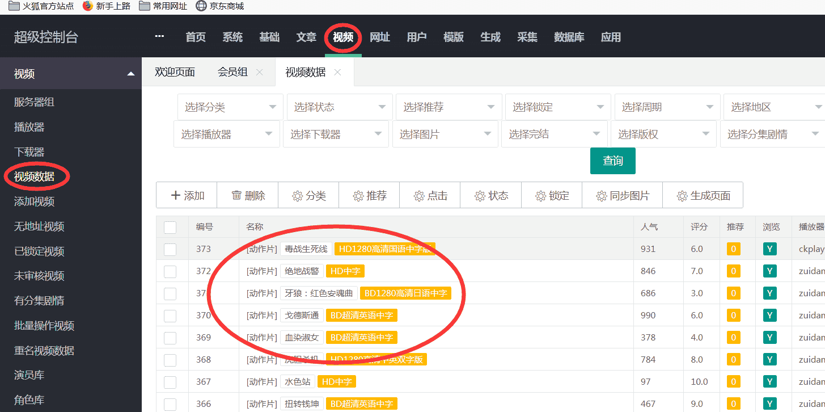Click the globe icon beside 京东商城 bookmark

[201, 6]
